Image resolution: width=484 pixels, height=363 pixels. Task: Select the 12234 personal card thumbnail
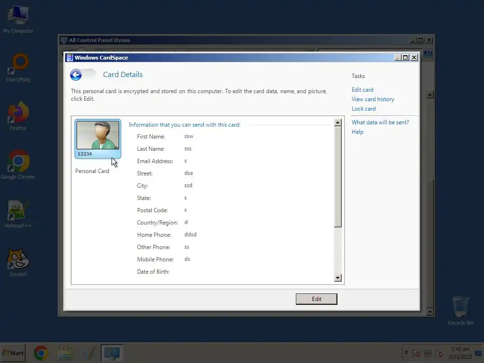click(97, 138)
